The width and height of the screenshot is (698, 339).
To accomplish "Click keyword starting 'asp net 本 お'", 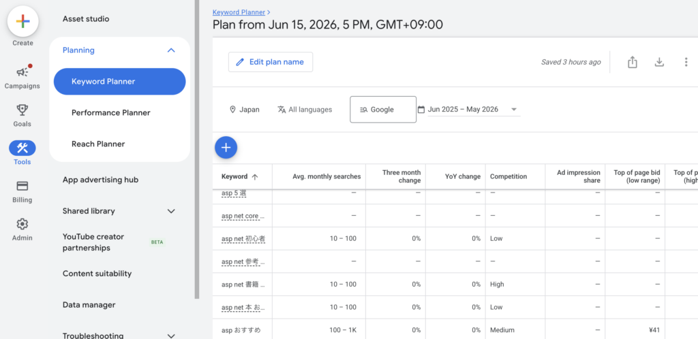I will [x=243, y=308].
